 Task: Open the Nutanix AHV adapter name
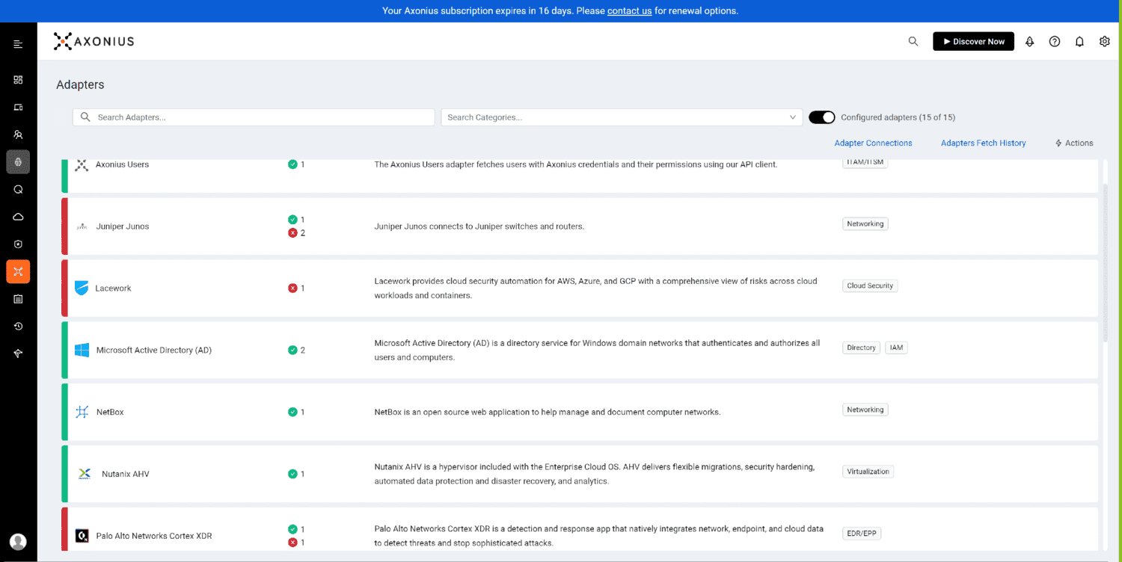pyautogui.click(x=126, y=474)
